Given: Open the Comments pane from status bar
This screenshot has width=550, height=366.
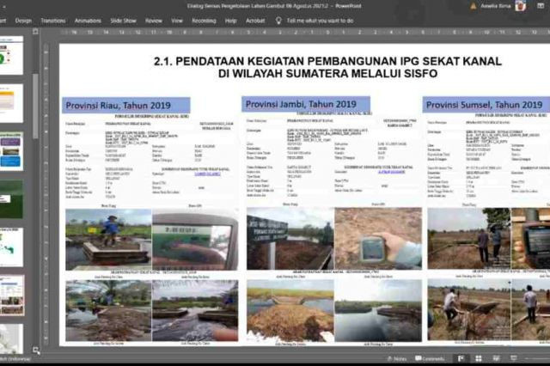Looking at the screenshot, I should coord(430,358).
